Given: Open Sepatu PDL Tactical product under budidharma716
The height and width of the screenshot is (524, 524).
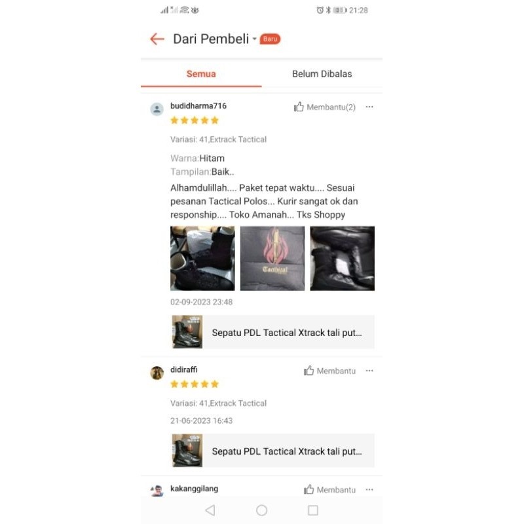Looking at the screenshot, I should (x=272, y=332).
